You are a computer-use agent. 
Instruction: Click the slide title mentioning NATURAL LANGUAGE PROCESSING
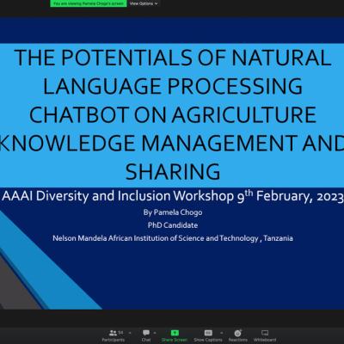click(x=173, y=114)
